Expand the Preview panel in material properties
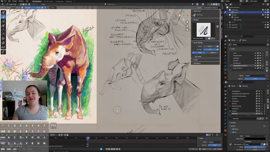This screenshot has height=152, width=270. (233, 123)
